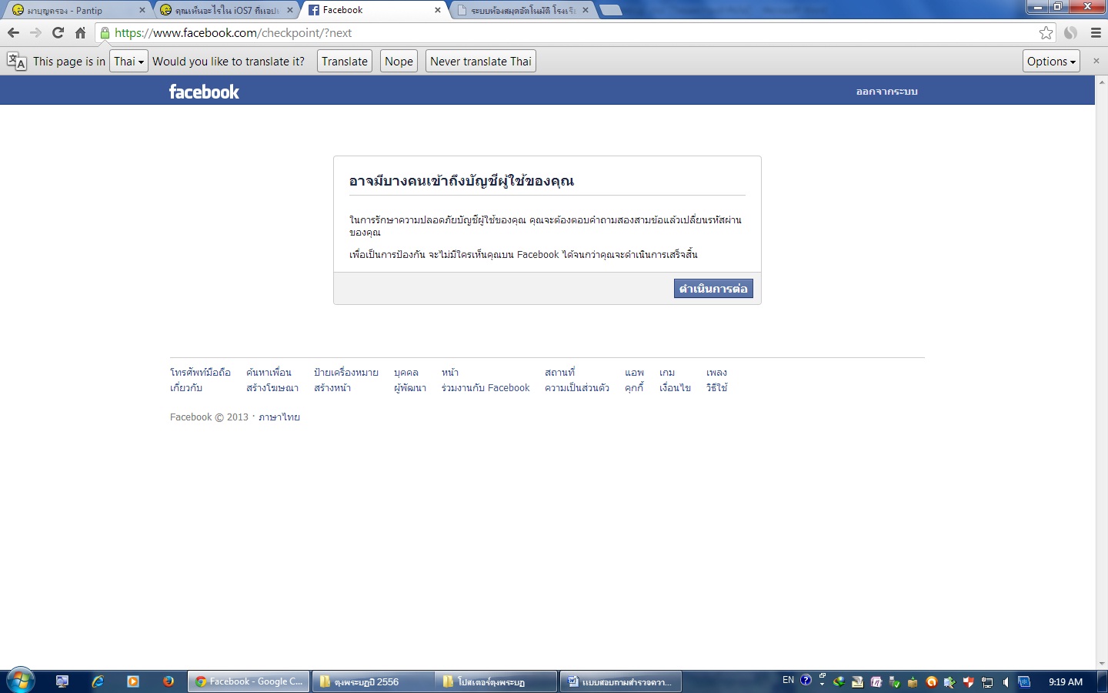Click the blue help icon in tray
This screenshot has width=1108, height=693.
point(806,680)
